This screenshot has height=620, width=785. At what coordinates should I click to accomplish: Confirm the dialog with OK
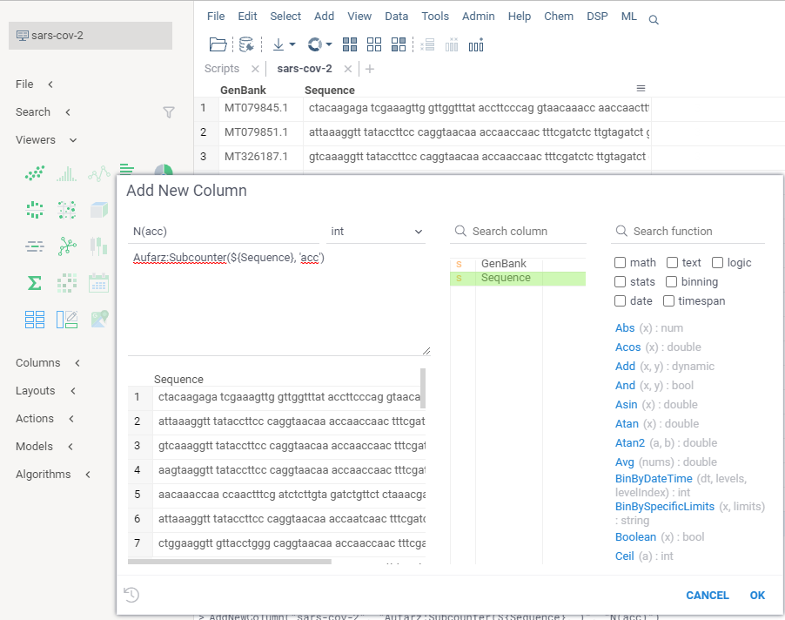coord(757,595)
